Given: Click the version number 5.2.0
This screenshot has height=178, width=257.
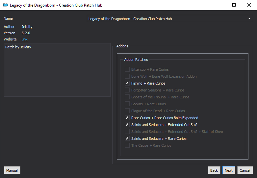Looking at the screenshot, I should (26, 33).
